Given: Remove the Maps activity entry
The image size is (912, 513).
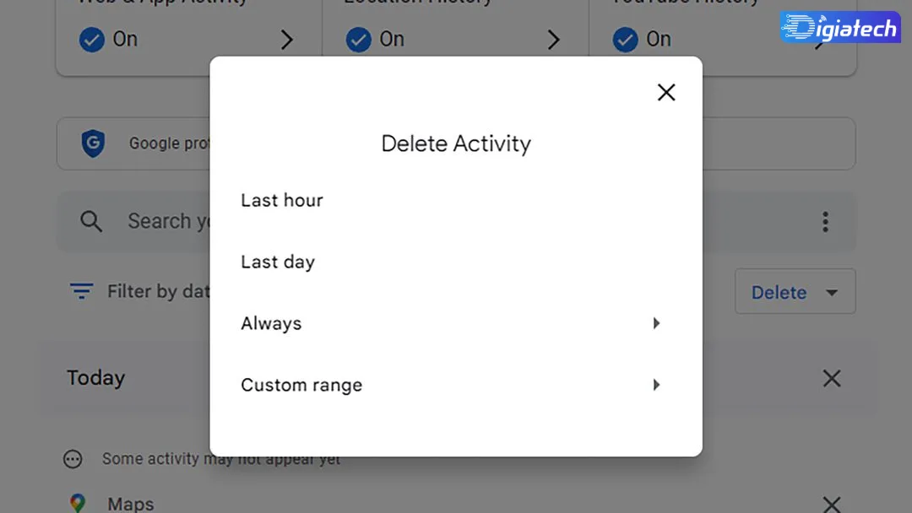Looking at the screenshot, I should (x=832, y=505).
